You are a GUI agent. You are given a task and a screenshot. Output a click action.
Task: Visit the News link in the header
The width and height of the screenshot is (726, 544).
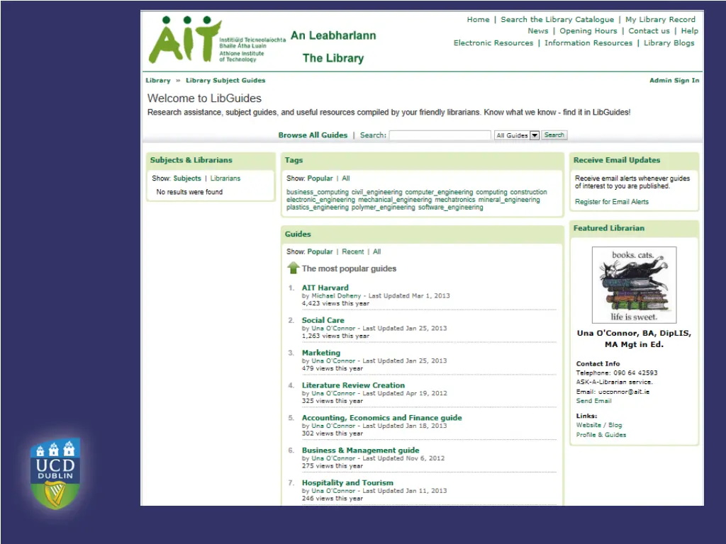coord(538,31)
